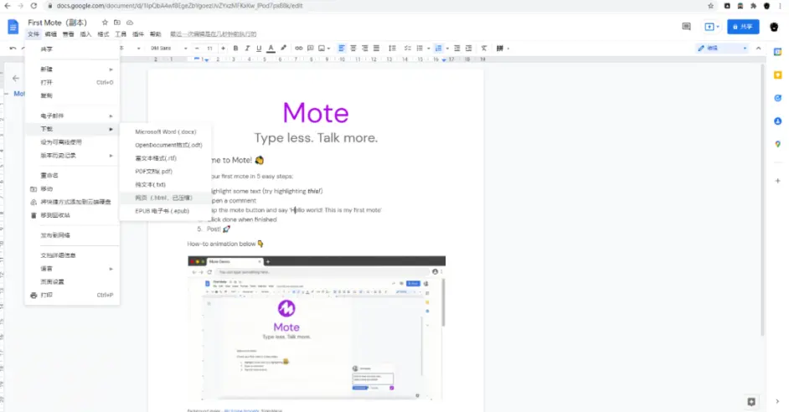Open the Keep notes side panel icon
The width and height of the screenshot is (789, 412).
pos(777,75)
